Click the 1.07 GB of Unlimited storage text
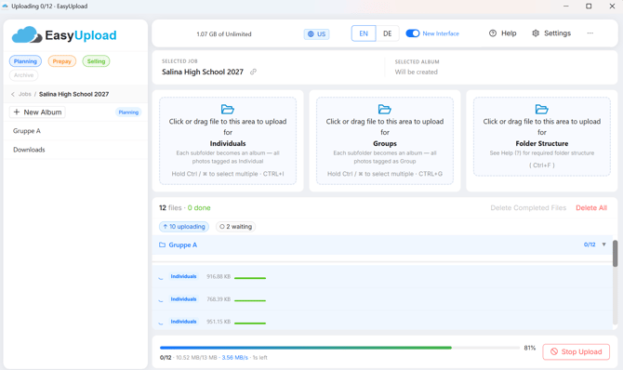 (224, 34)
